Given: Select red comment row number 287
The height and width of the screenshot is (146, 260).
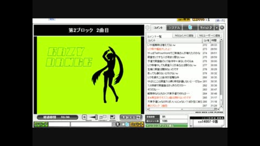Looking at the screenshot, I should click(x=183, y=106).
